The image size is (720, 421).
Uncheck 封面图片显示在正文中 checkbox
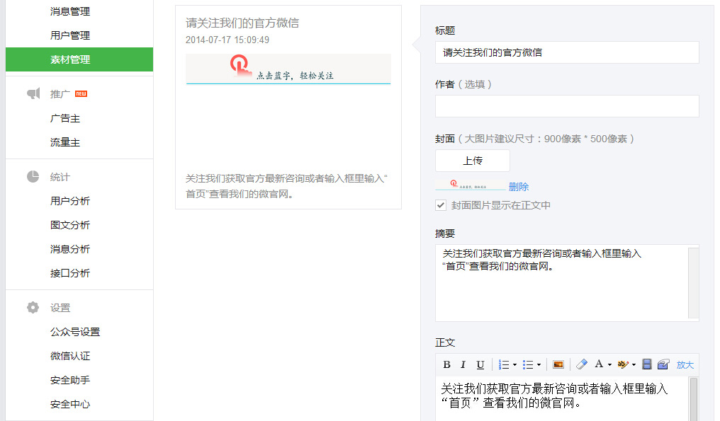[441, 205]
